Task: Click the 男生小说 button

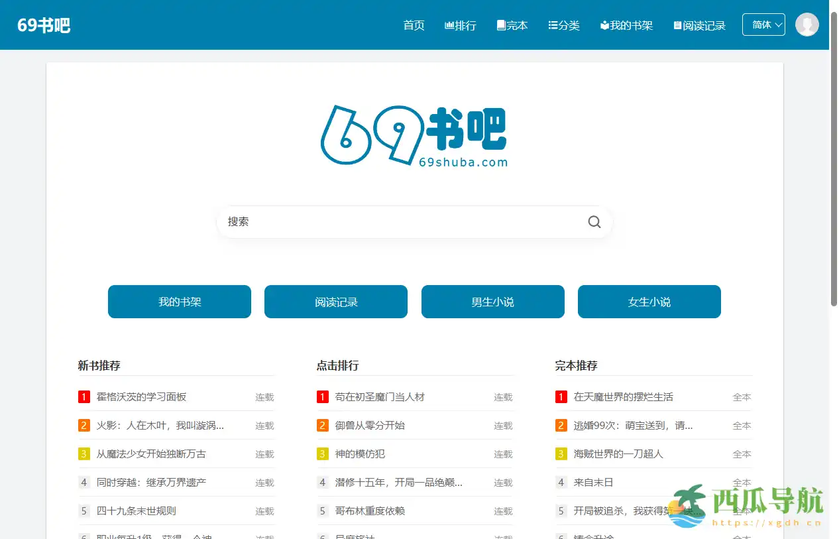Action: (x=492, y=302)
